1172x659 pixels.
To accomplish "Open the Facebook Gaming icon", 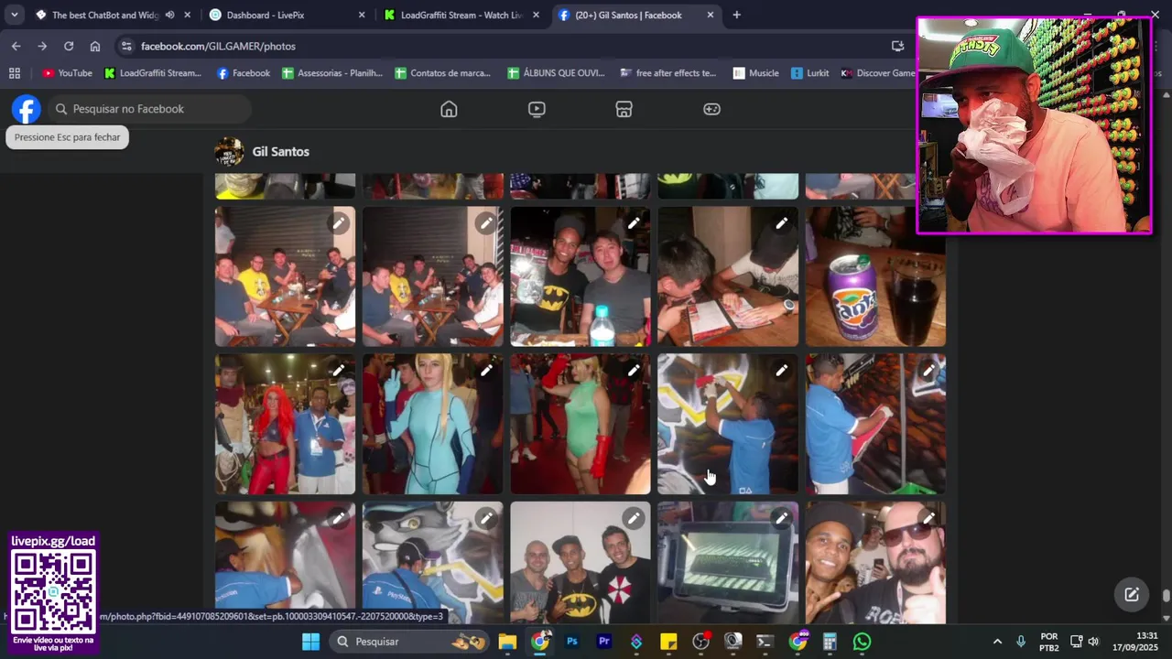I will (x=711, y=109).
